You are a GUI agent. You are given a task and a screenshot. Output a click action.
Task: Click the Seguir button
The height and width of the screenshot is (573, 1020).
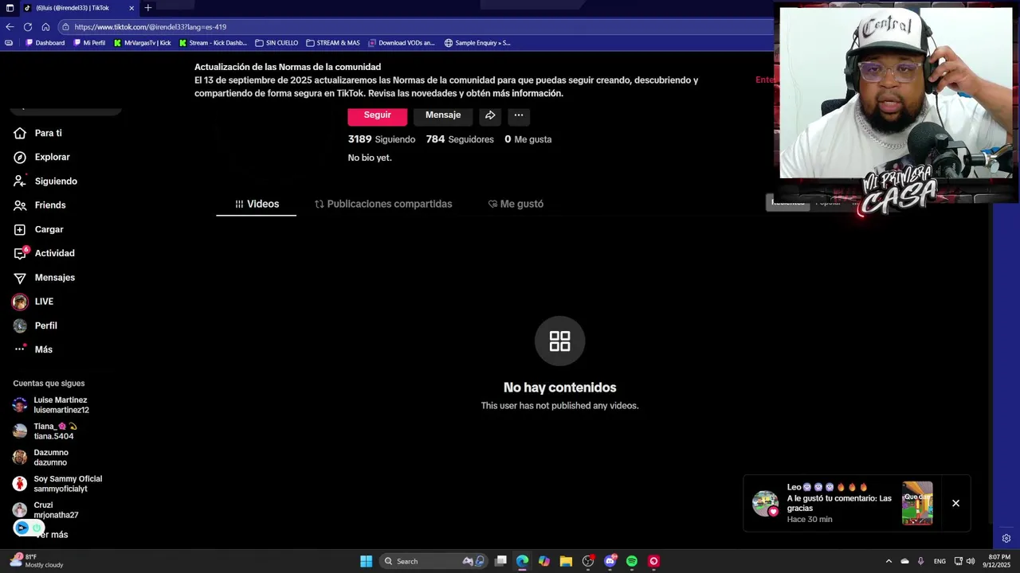[x=378, y=115]
